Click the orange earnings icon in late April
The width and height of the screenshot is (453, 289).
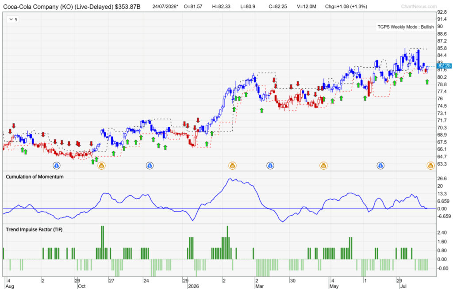(x=323, y=165)
